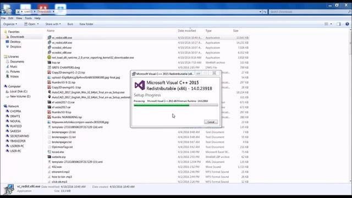352x198 pixels.
Task: Select Computer in the navigation pane
Action: click(x=14, y=86)
